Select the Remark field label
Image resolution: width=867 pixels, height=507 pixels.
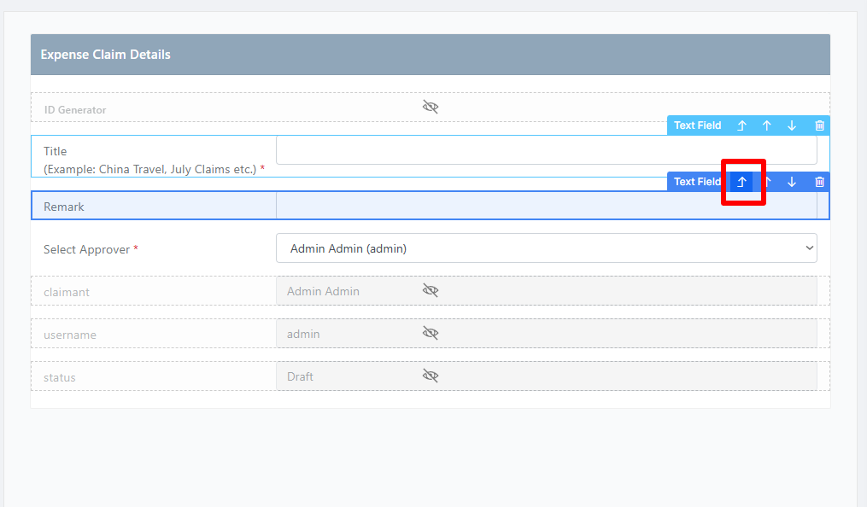tap(63, 207)
